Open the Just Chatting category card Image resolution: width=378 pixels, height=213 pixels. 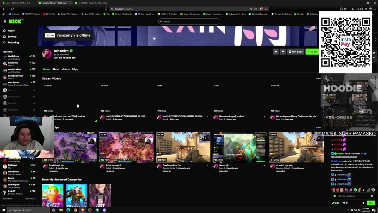coord(100,196)
